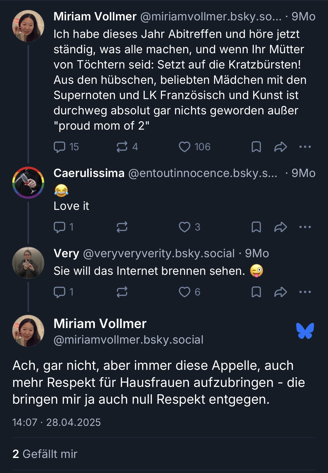
Task: Open Caerulissima's rainbow-ringed avatar
Action: [28, 182]
